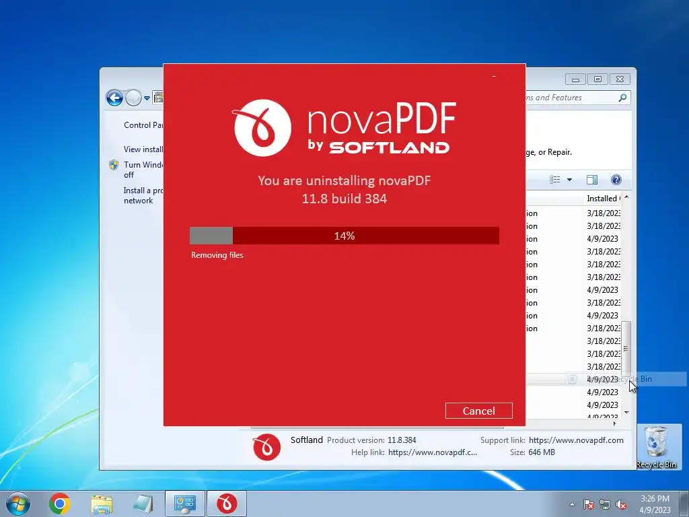
Task: Open Windows Explorer from taskbar
Action: tap(102, 504)
